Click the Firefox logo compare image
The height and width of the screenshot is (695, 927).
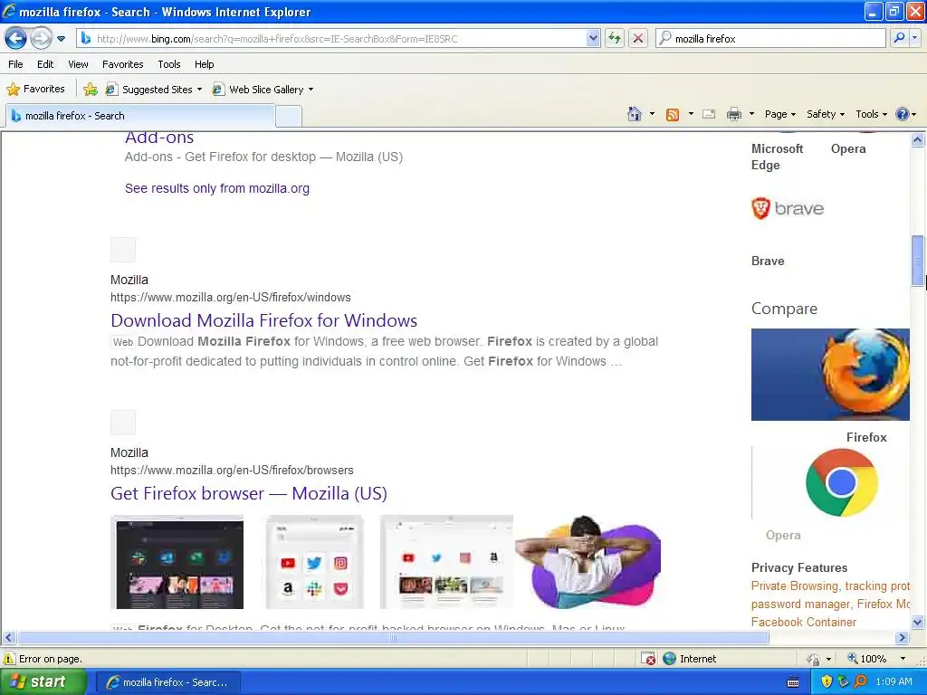tap(830, 375)
